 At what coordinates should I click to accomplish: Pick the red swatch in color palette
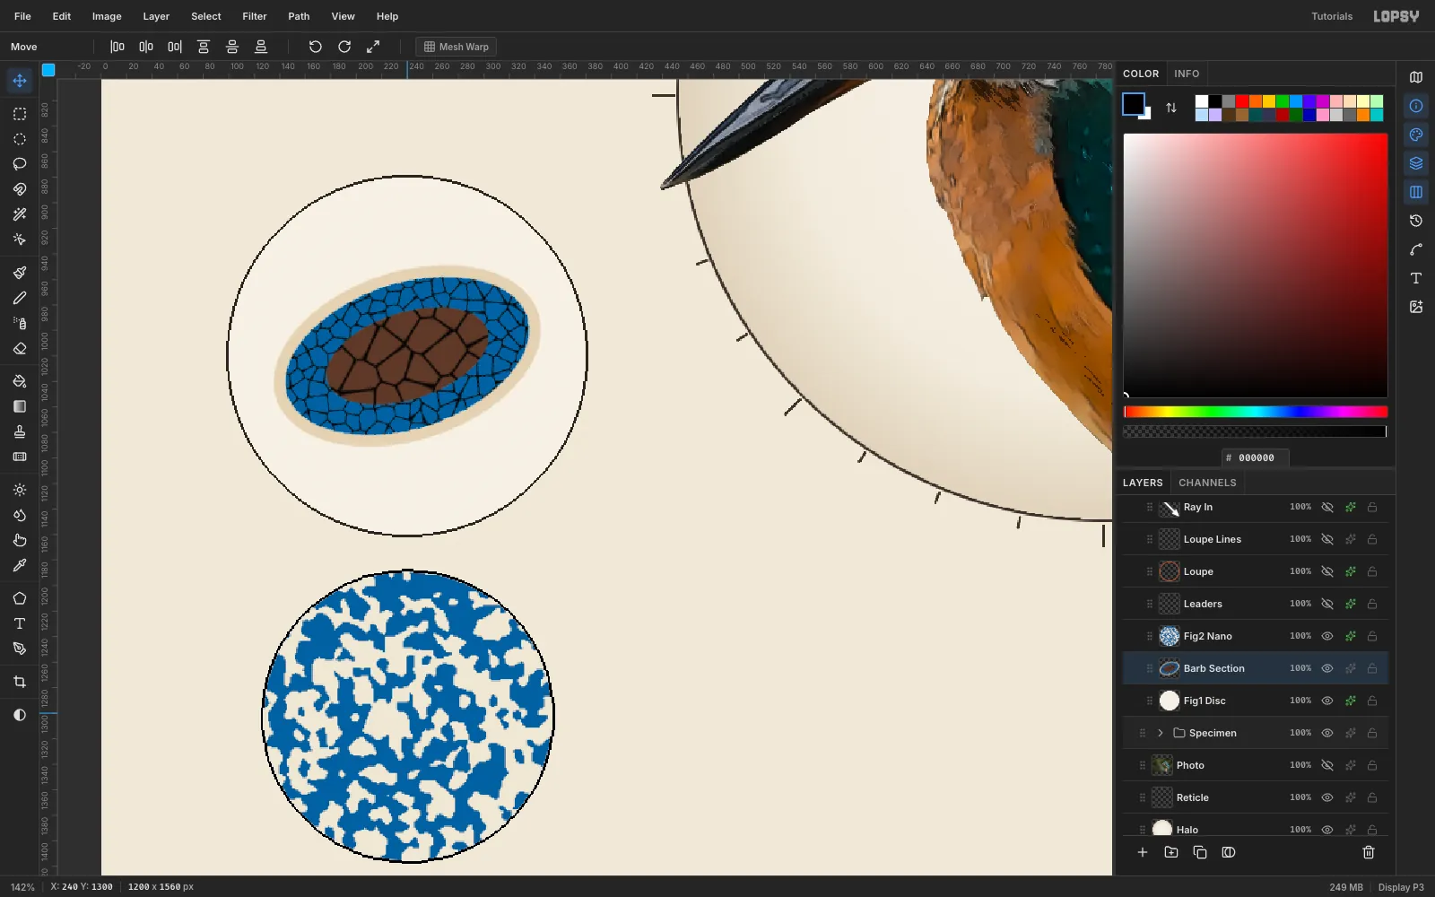click(x=1242, y=101)
